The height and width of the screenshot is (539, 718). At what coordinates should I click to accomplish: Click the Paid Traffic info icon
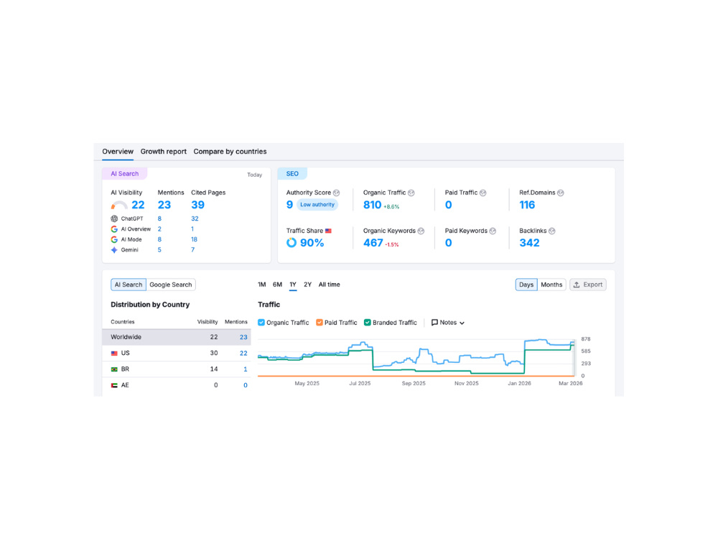483,193
